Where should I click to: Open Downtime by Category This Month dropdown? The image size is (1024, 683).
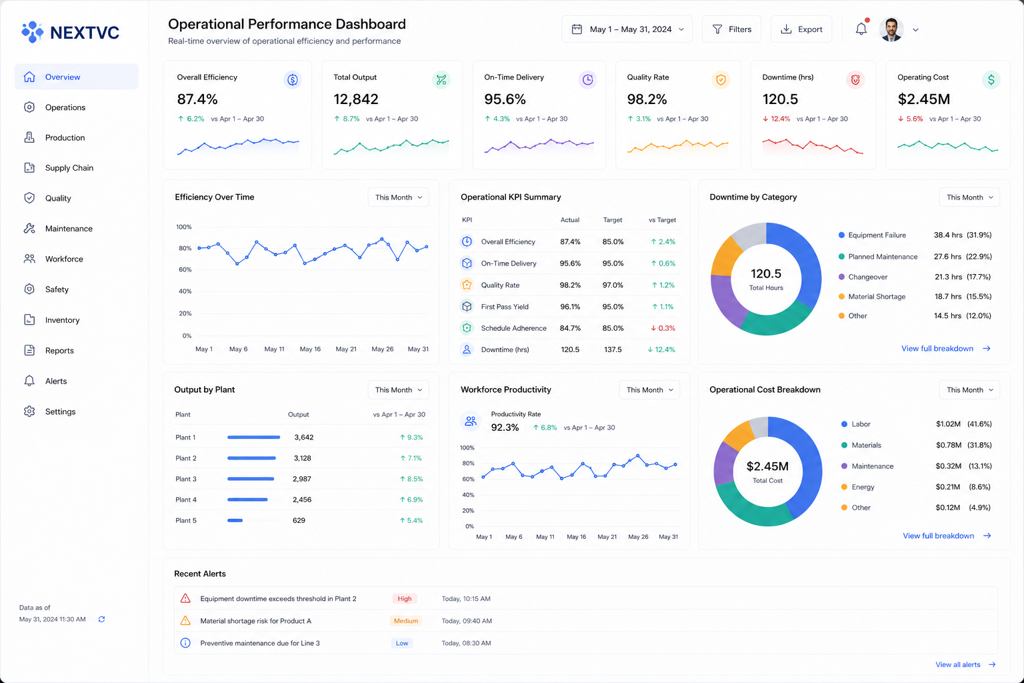click(x=970, y=197)
